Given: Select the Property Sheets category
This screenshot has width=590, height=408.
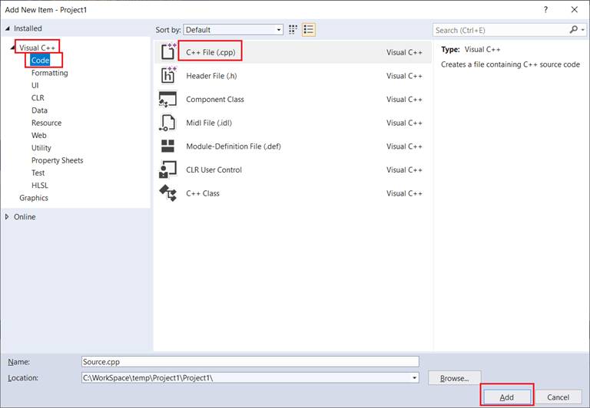Looking at the screenshot, I should [x=57, y=160].
